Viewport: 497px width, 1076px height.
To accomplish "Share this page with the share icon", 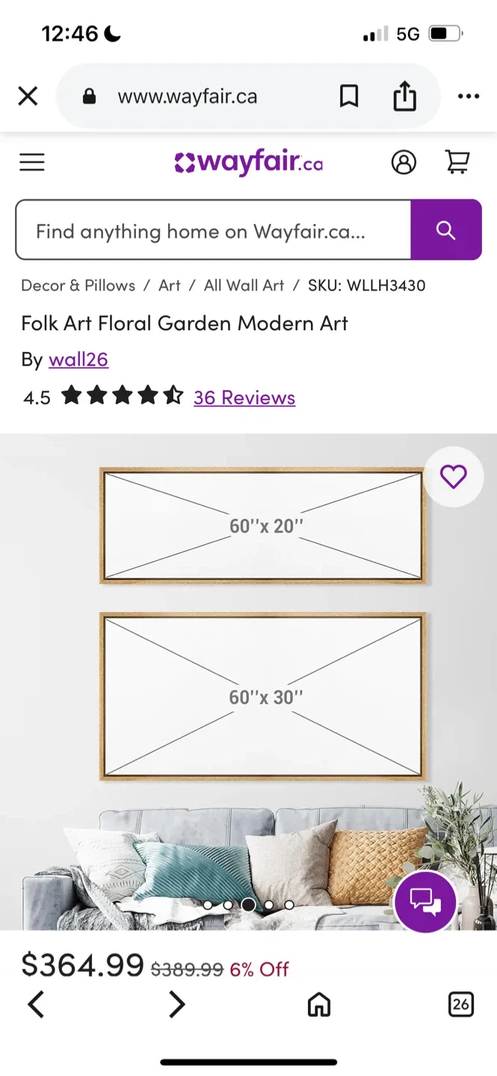I will coord(405,96).
